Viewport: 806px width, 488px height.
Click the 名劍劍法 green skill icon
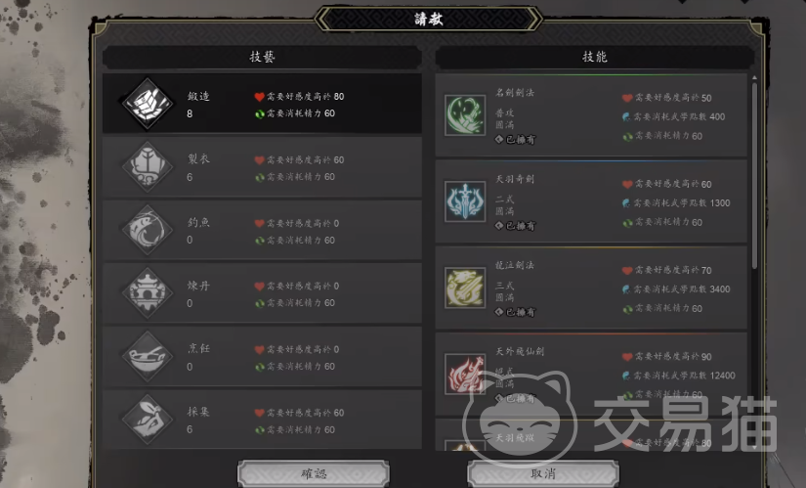[465, 114]
